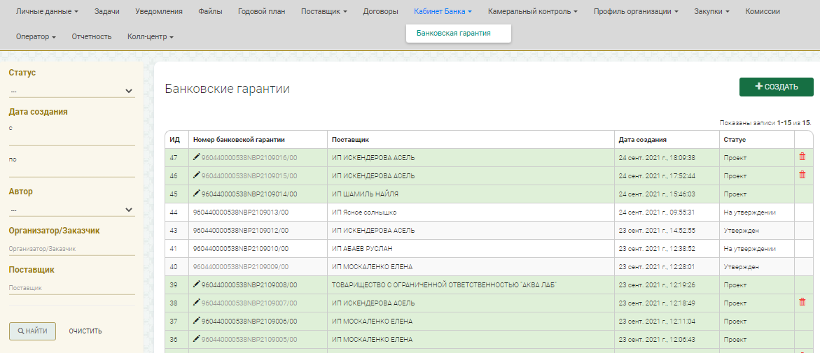Expand the Закупки navigation dropdown
Image resolution: width=820 pixels, height=353 pixels.
coord(711,11)
